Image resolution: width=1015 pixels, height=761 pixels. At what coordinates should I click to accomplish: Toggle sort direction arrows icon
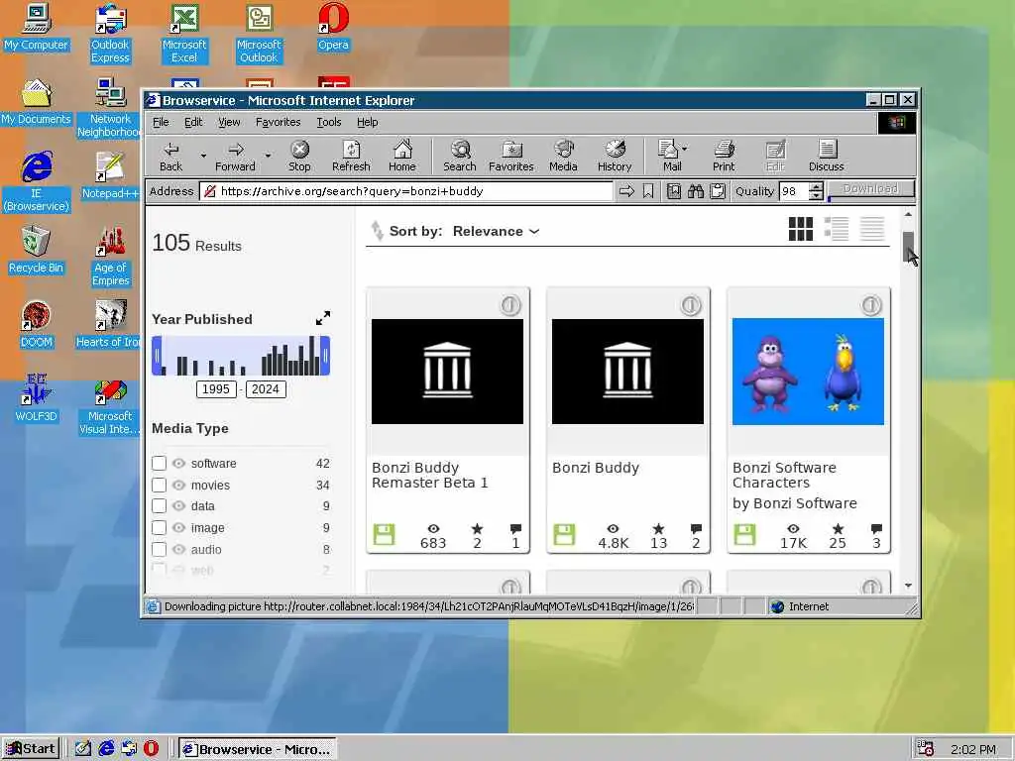click(x=377, y=230)
